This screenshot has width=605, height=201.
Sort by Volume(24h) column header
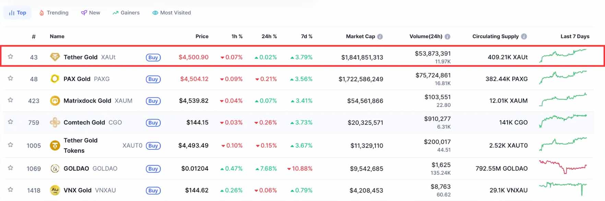point(426,37)
